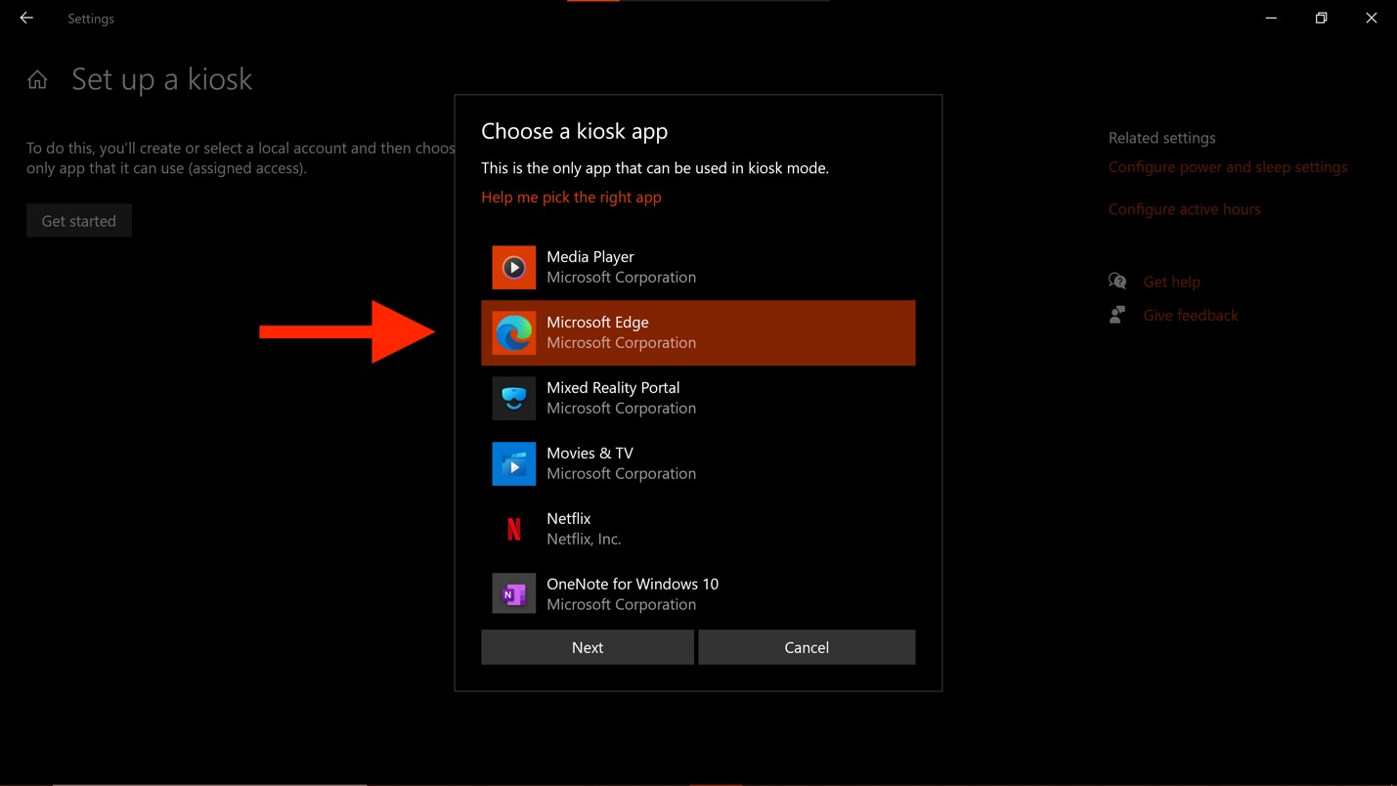Image resolution: width=1397 pixels, height=786 pixels.
Task: Click the Set up a kiosk title
Action: click(161, 79)
